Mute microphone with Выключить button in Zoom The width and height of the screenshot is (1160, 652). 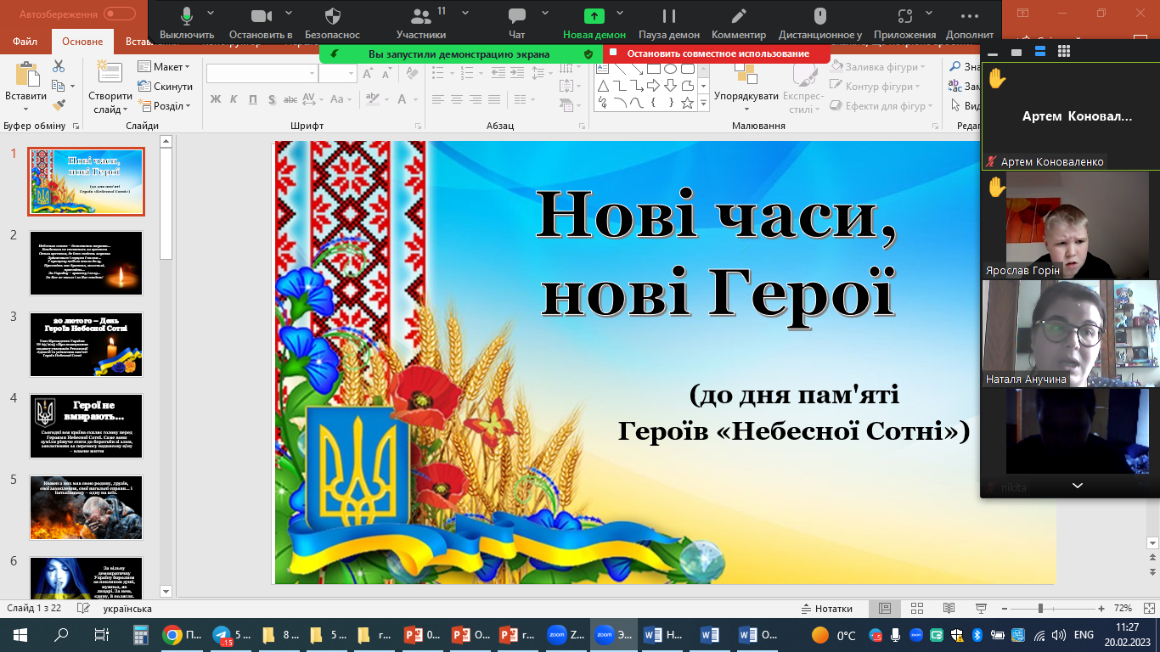pyautogui.click(x=187, y=23)
